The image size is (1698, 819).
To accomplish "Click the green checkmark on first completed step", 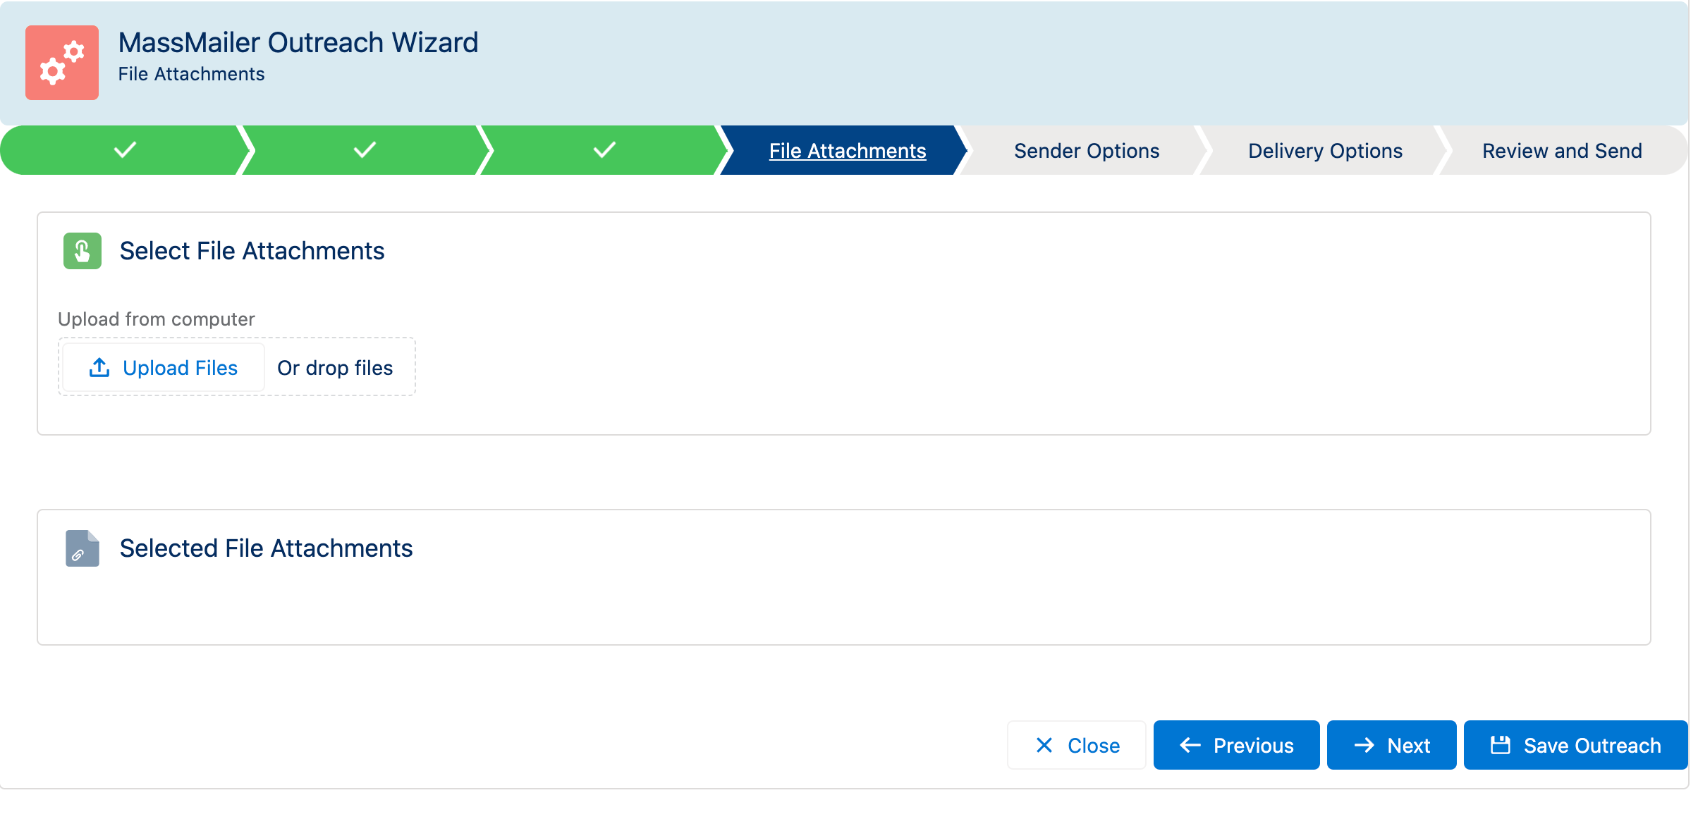I will click(123, 152).
